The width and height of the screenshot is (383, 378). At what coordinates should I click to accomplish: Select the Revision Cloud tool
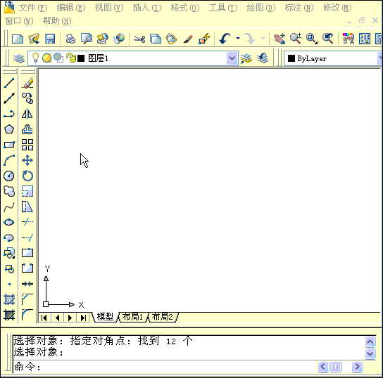point(9,191)
